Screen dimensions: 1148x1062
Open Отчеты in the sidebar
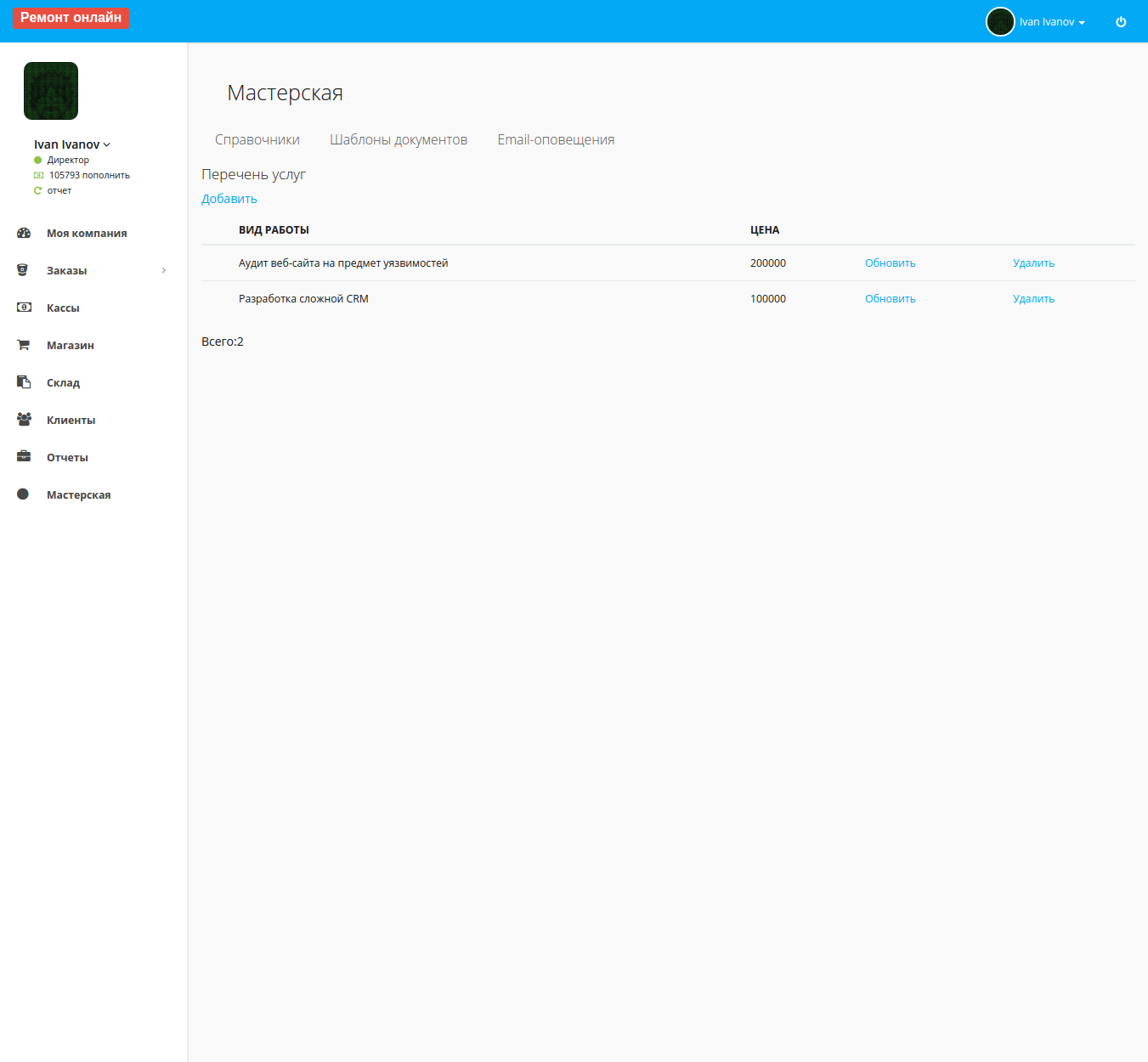click(x=68, y=457)
